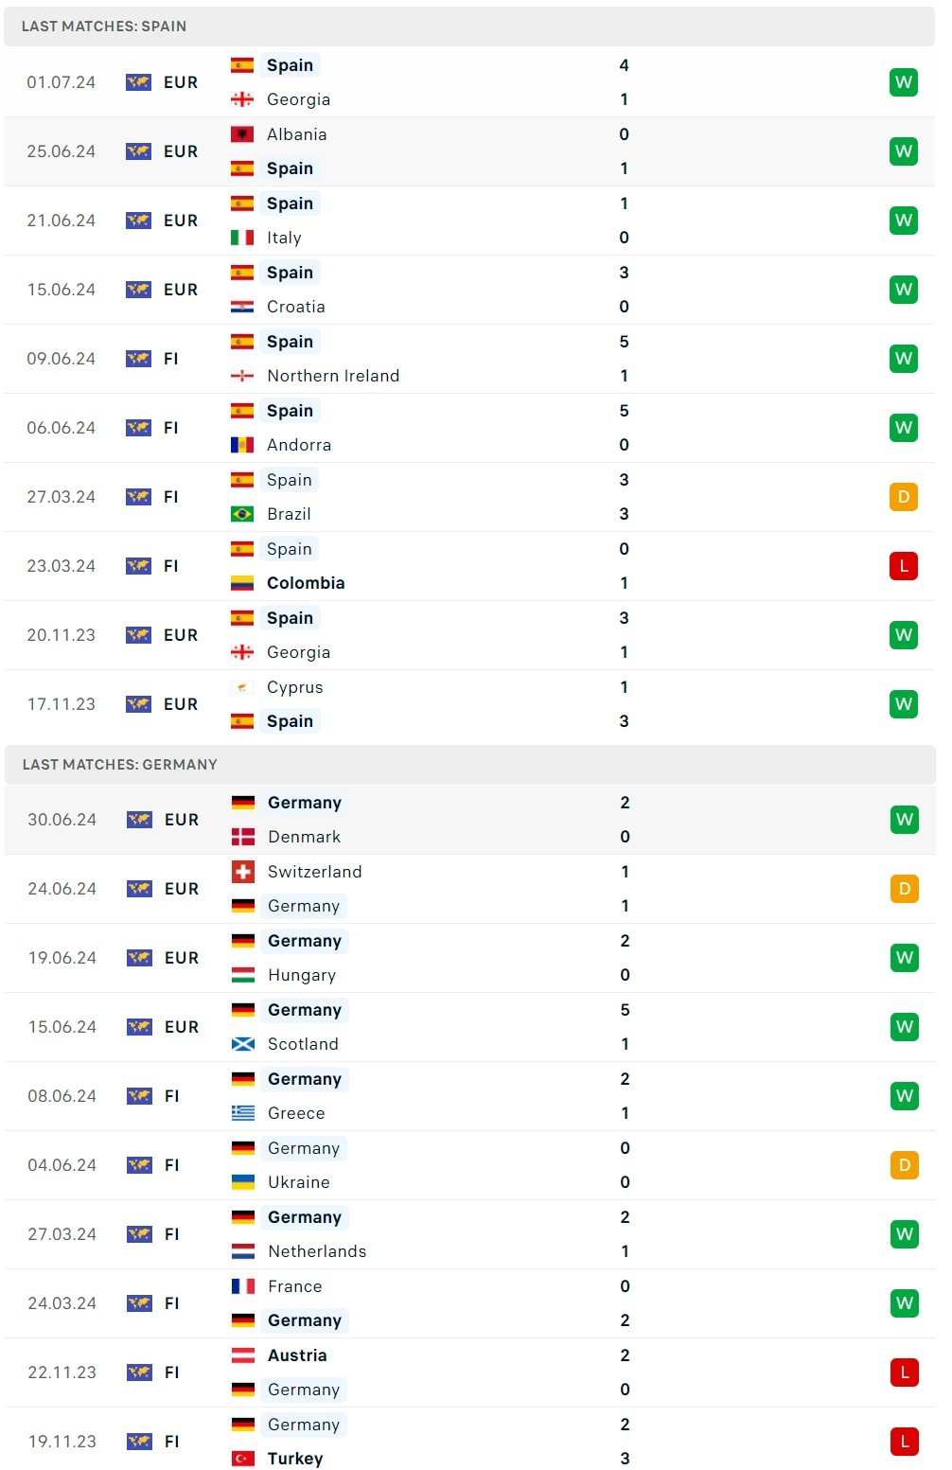Image resolution: width=952 pixels, height=1470 pixels.
Task: Click the Last Matches: Germany header
Action: point(120,765)
